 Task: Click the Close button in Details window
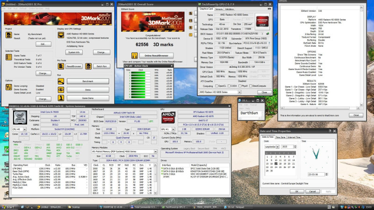tap(356, 115)
